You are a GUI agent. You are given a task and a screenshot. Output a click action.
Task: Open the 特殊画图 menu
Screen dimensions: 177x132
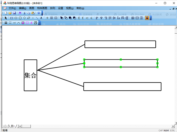click(x=42, y=8)
